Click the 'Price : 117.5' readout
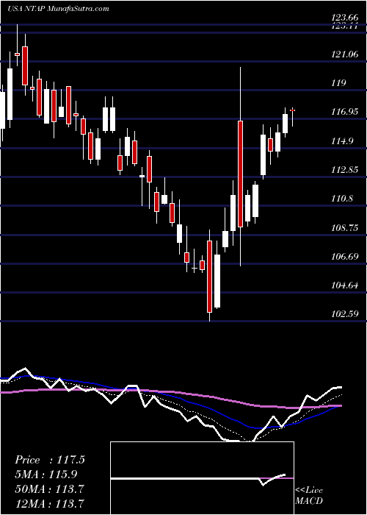 (x=50, y=460)
